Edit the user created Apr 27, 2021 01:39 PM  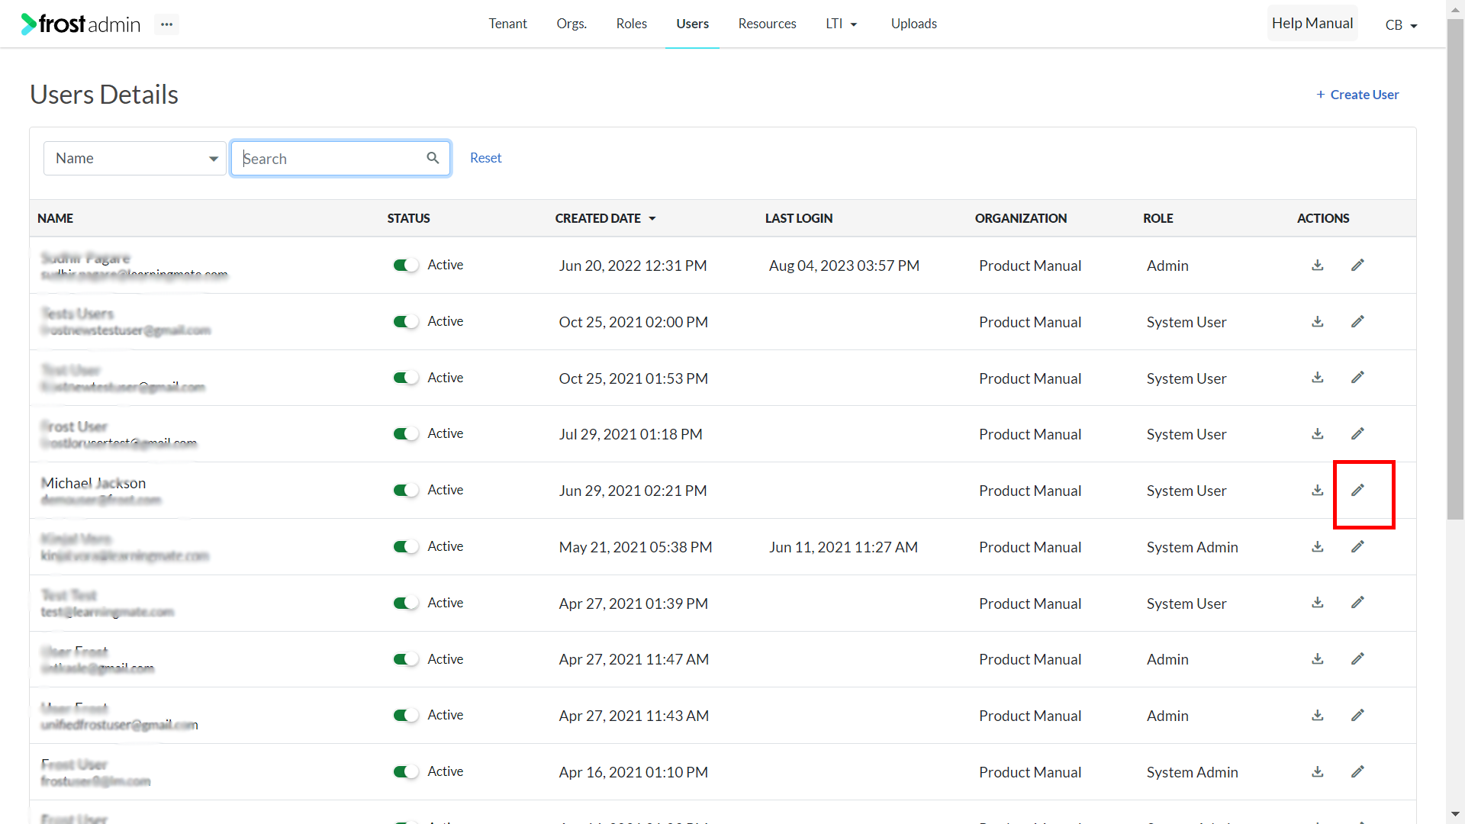[1357, 603]
